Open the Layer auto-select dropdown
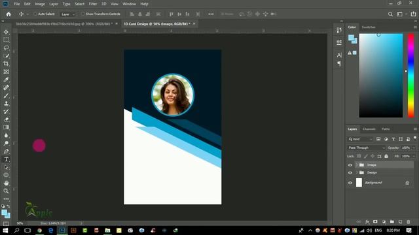The width and height of the screenshot is (419, 235). pyautogui.click(x=68, y=14)
